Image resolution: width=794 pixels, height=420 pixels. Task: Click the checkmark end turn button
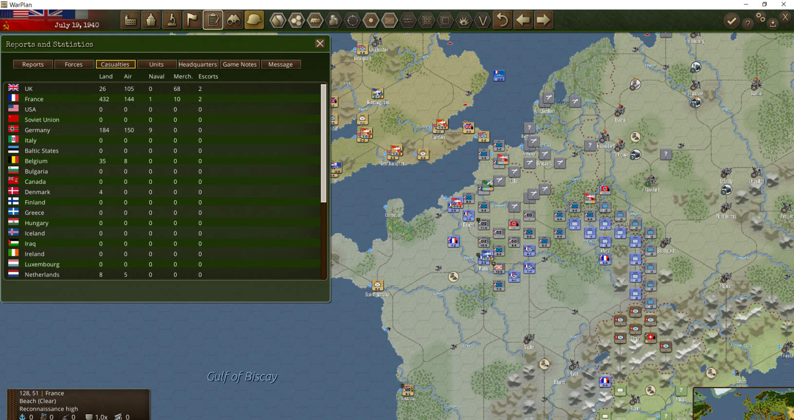[x=731, y=21]
